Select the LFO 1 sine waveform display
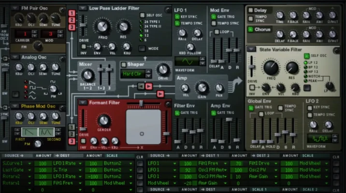Viewport: 346px width, 193px height. [187, 61]
